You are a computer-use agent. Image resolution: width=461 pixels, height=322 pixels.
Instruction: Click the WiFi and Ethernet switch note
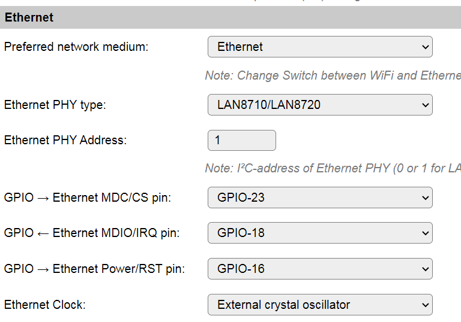click(x=333, y=76)
